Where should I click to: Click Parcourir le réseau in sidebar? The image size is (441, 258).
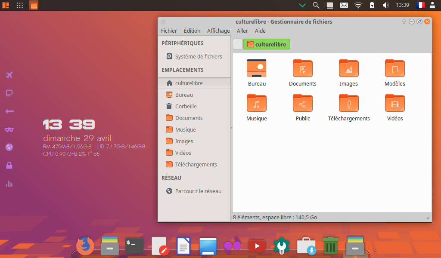pyautogui.click(x=198, y=191)
